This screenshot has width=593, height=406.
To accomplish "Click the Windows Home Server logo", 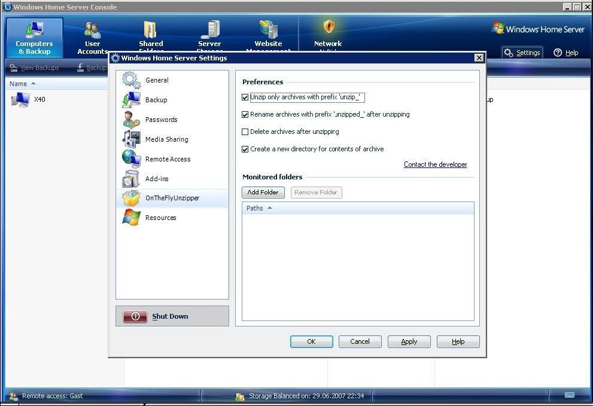I will tap(538, 29).
